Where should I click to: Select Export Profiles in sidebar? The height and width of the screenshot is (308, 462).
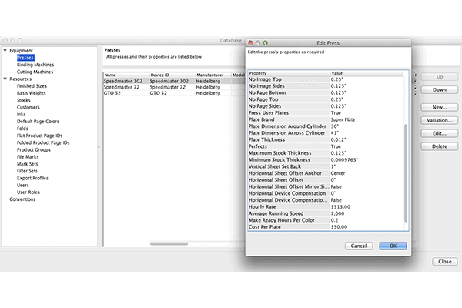[x=32, y=178]
